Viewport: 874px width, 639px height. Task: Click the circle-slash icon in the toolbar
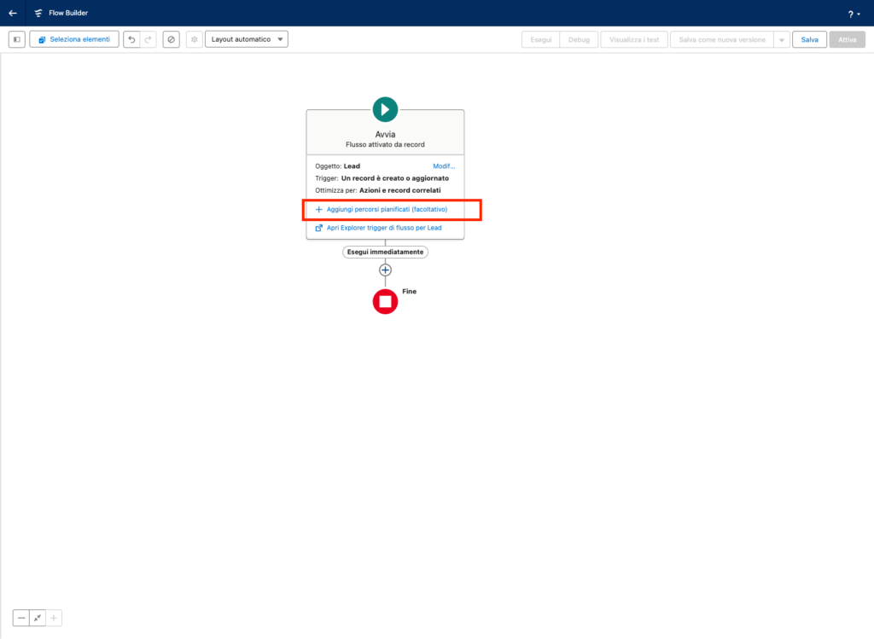[x=172, y=39]
